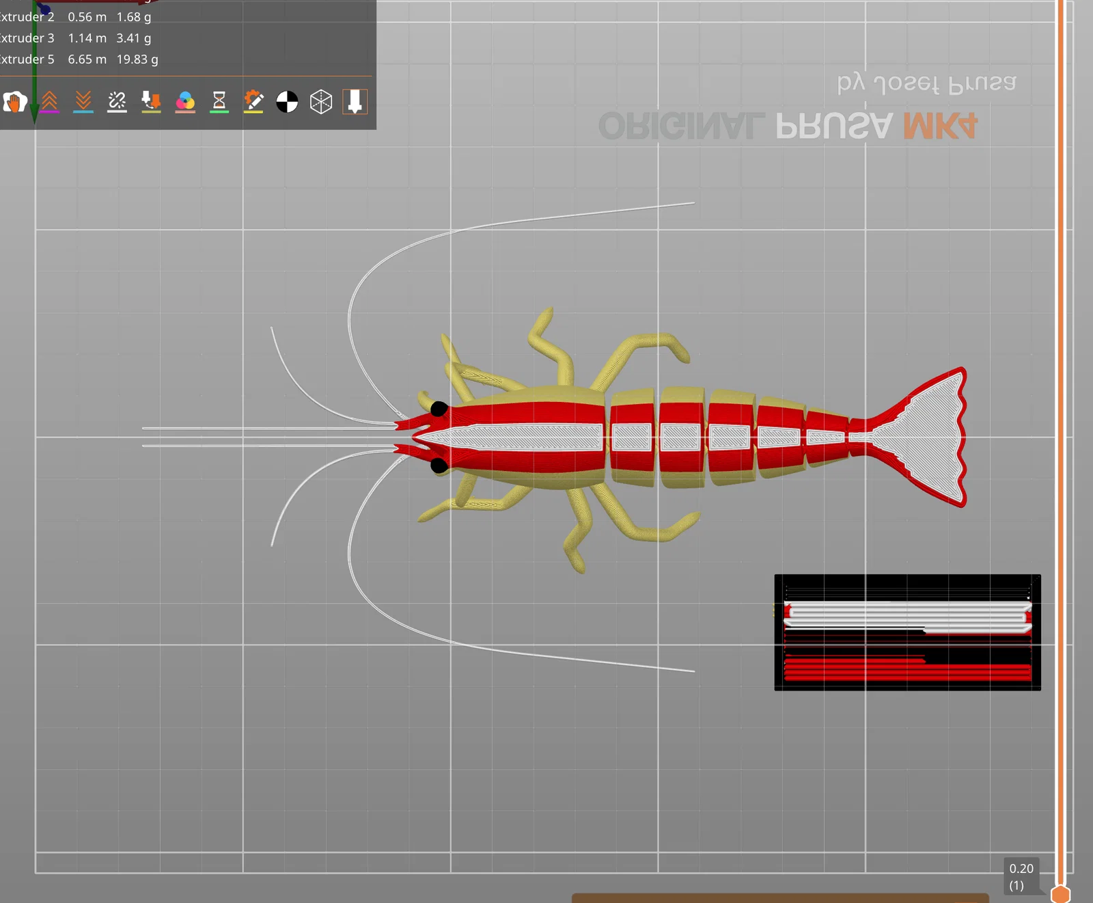Click the layer slider's orange hexagon thumb
The image size is (1093, 903).
coord(1060,894)
